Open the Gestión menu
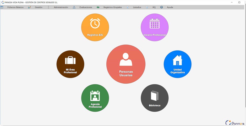Screen dimensions: 246x126 pos(39,7)
